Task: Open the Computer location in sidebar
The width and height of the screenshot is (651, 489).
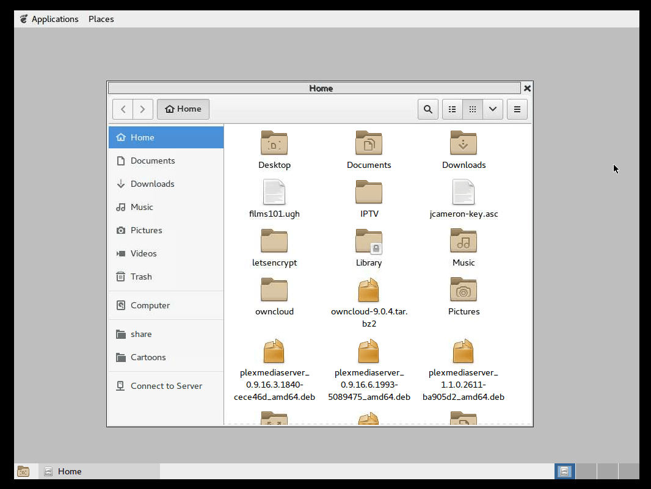Action: (150, 305)
